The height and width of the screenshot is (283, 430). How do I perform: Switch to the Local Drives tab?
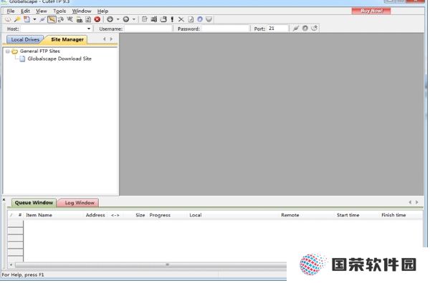click(25, 39)
